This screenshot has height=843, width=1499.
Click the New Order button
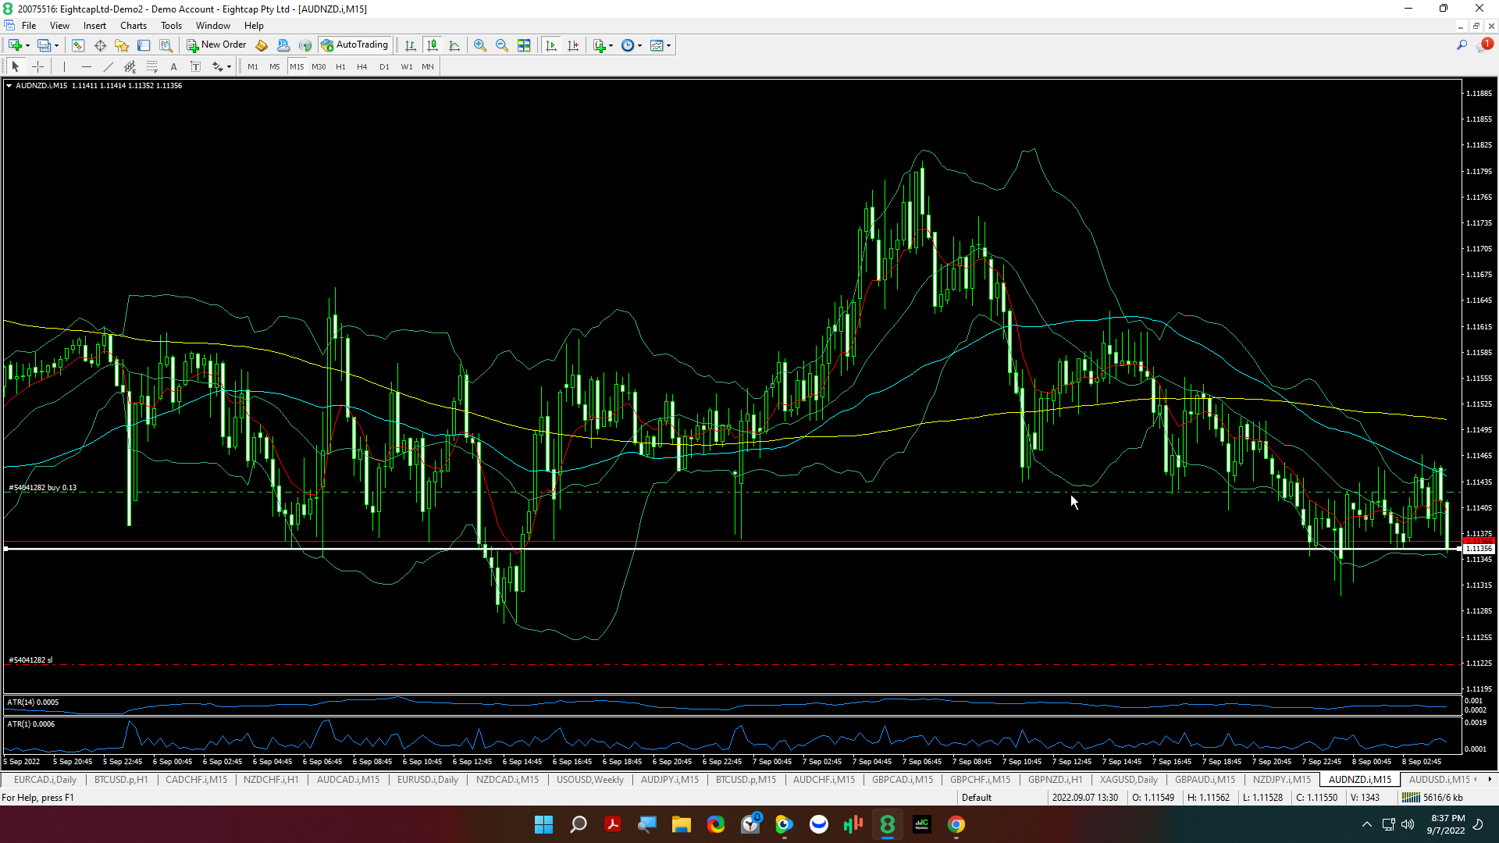pos(216,45)
